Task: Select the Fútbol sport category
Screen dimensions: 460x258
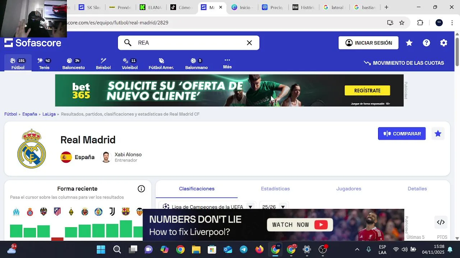Action: click(x=18, y=63)
